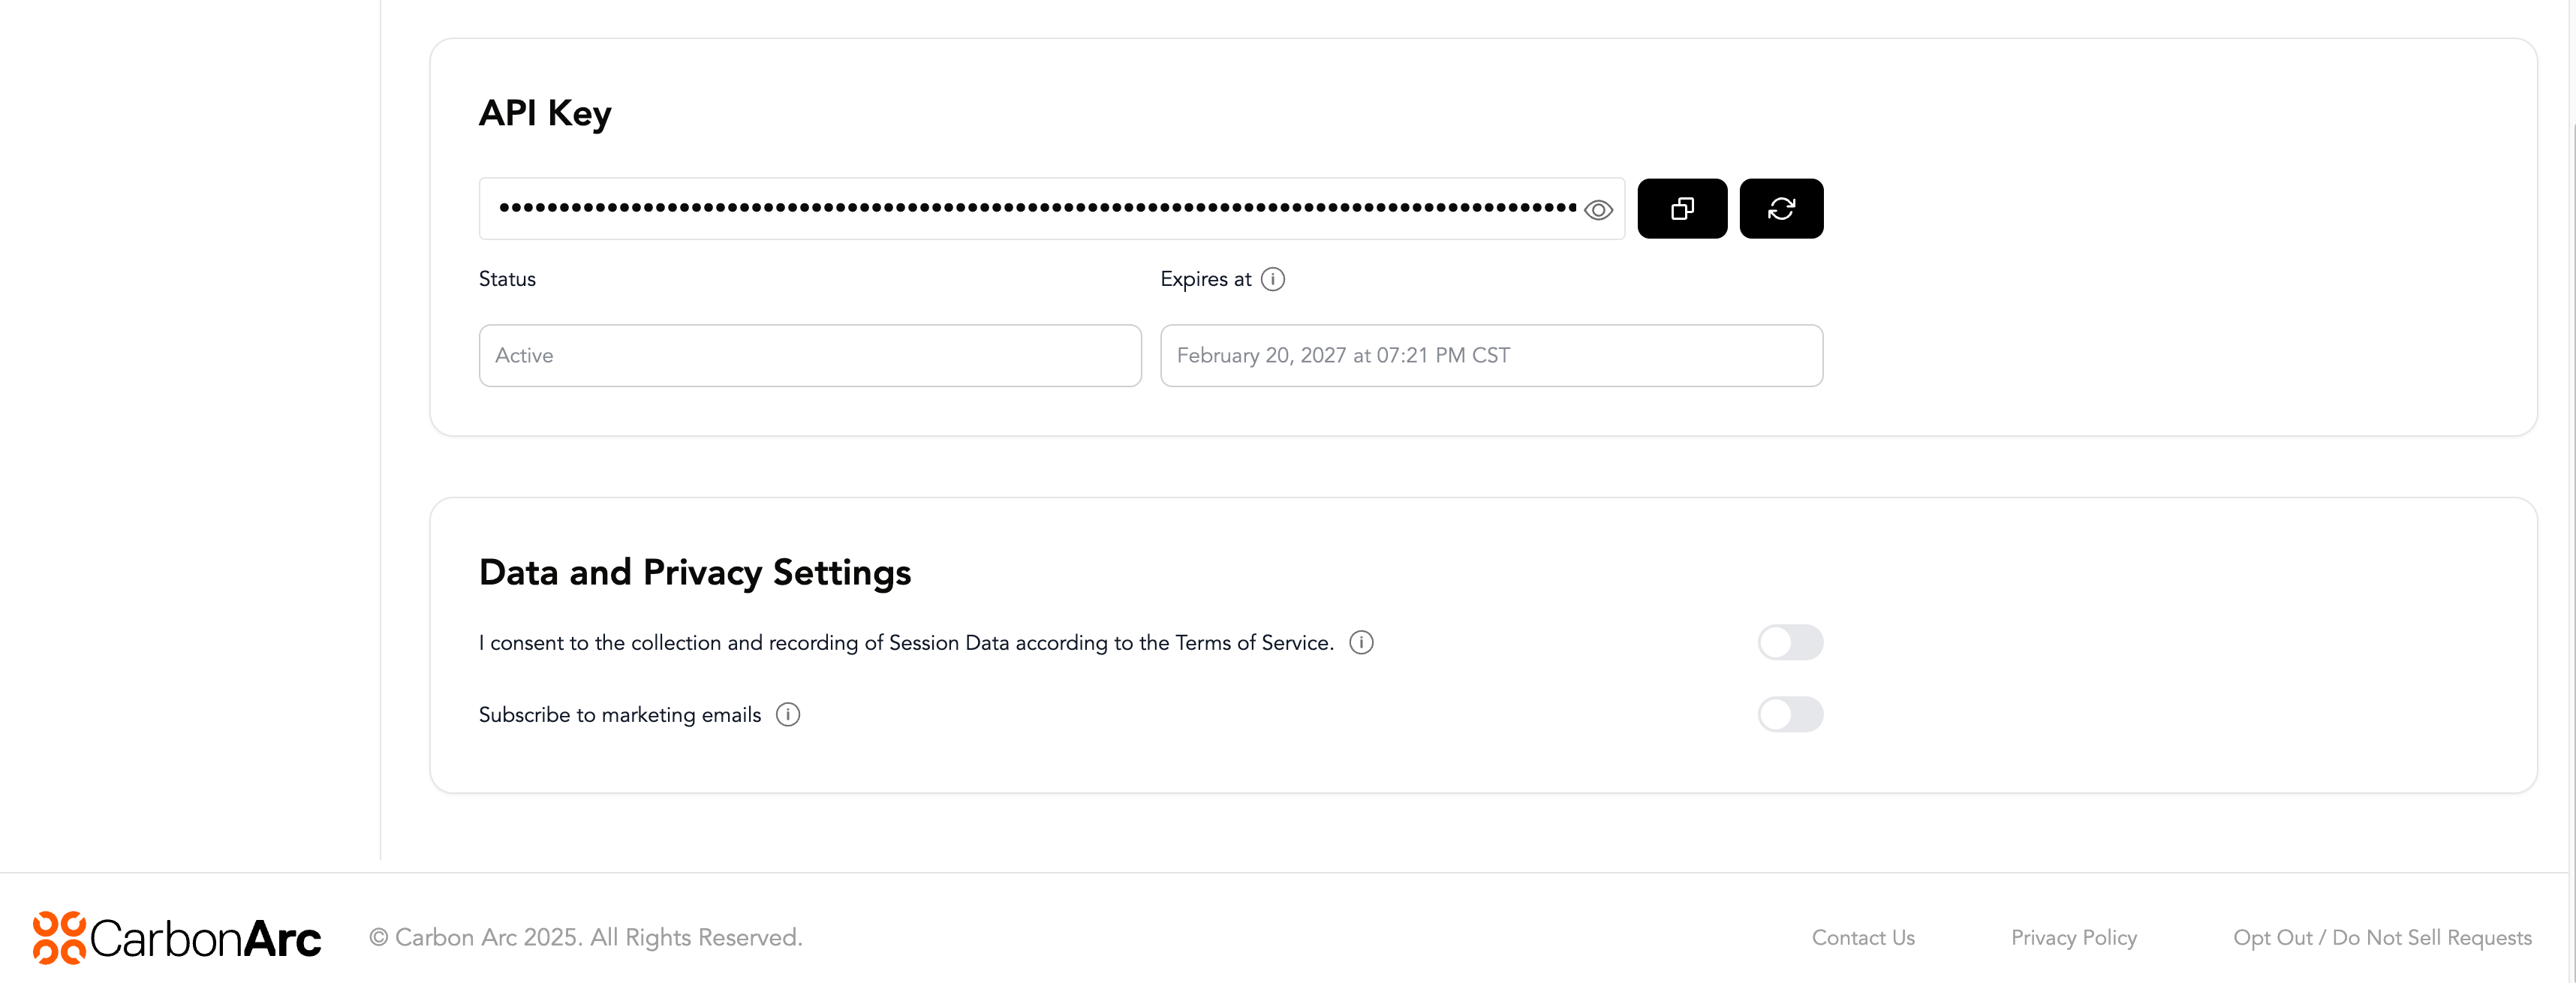Open info icon beside Session Data consent

pyautogui.click(x=1361, y=643)
